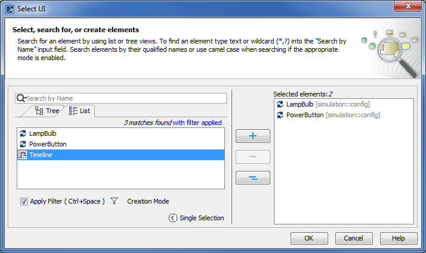Click LampBulb icon in Selected elements

pyautogui.click(x=280, y=104)
